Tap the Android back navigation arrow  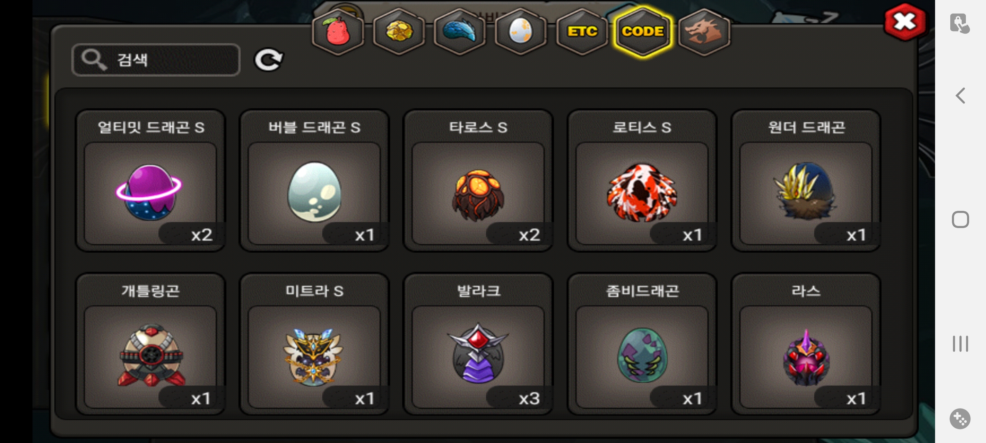[x=960, y=96]
